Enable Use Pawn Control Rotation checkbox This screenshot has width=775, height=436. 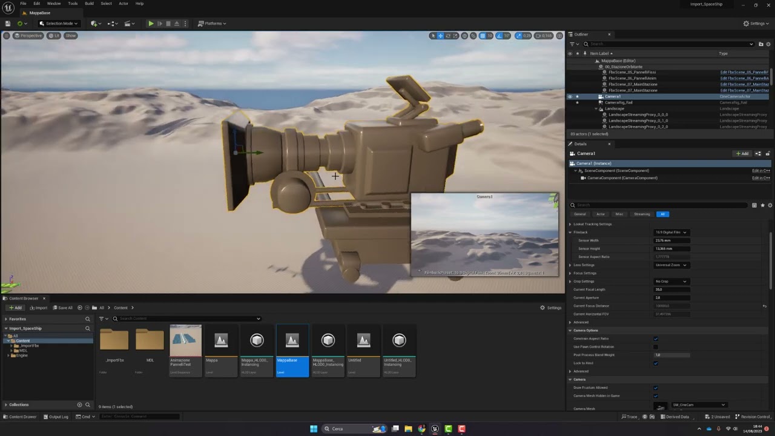(x=656, y=347)
